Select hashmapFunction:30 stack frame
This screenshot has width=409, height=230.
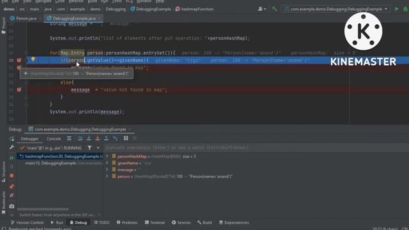pos(60,157)
